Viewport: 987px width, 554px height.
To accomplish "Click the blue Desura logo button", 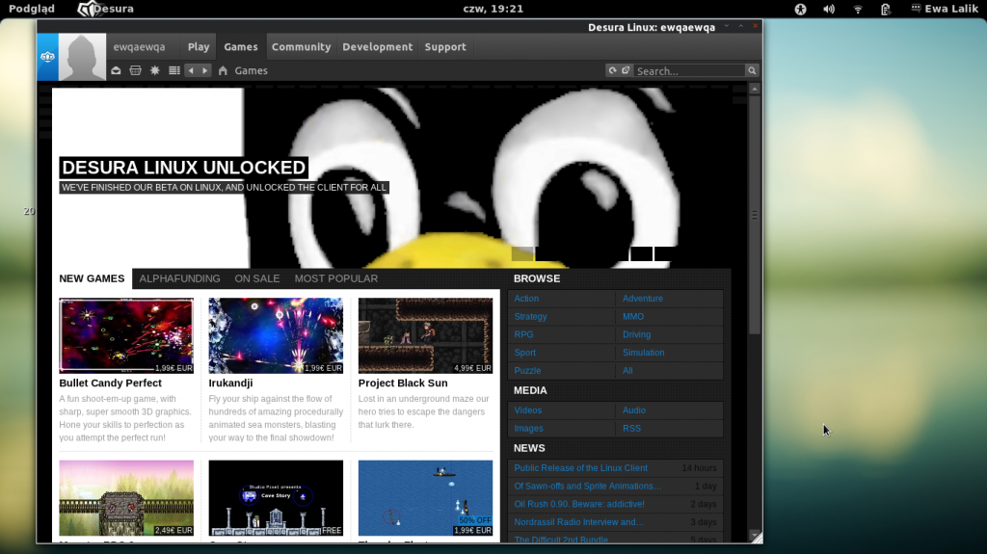I will (48, 57).
